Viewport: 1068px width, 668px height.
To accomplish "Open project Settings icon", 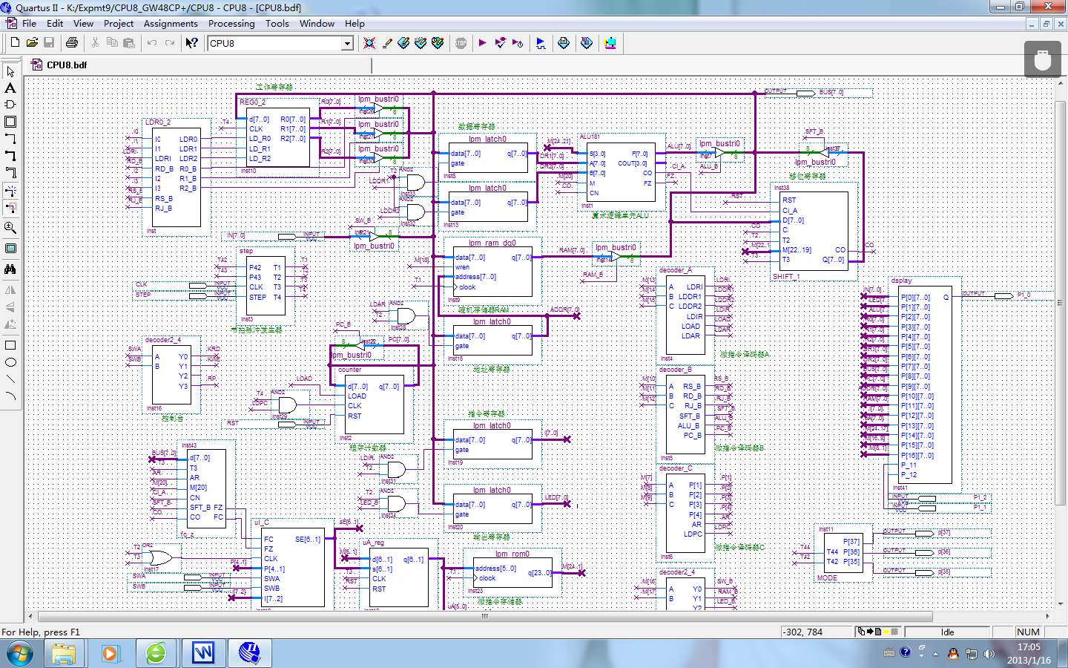I will click(x=369, y=43).
